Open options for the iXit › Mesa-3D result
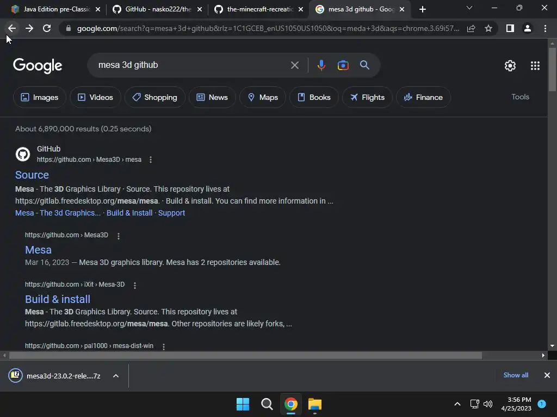Screen dimensions: 557x417 tap(135, 285)
